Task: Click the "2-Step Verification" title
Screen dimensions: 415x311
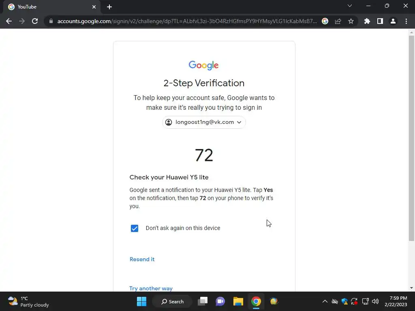Action: tap(204, 83)
